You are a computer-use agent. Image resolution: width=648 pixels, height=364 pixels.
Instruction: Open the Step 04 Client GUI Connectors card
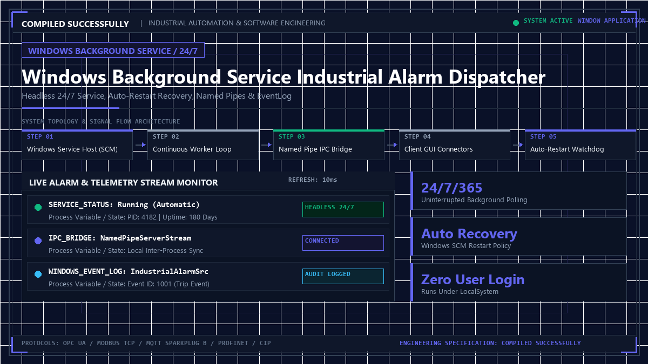(x=455, y=145)
